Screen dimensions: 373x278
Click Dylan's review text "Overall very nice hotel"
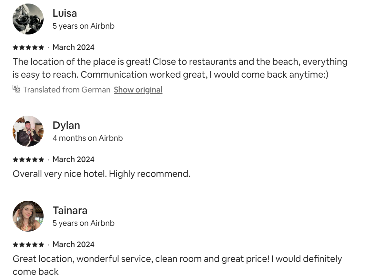click(x=101, y=174)
